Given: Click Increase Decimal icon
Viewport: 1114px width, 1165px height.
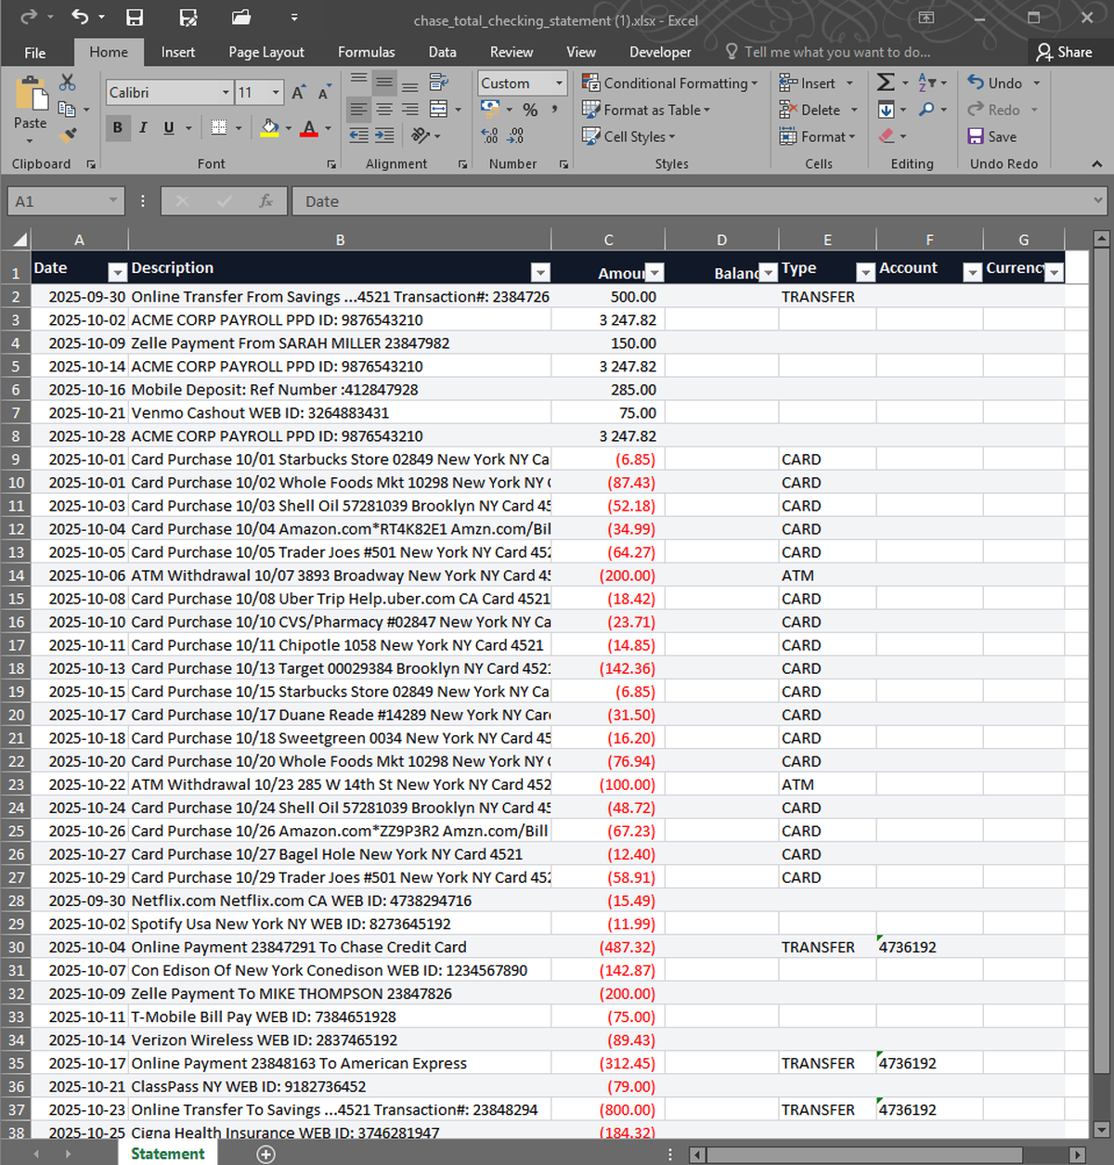Looking at the screenshot, I should coord(489,136).
